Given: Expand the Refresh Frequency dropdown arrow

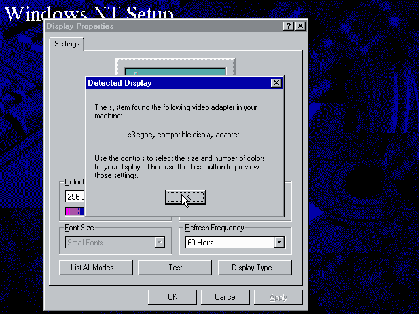Looking at the screenshot, I should (280, 243).
